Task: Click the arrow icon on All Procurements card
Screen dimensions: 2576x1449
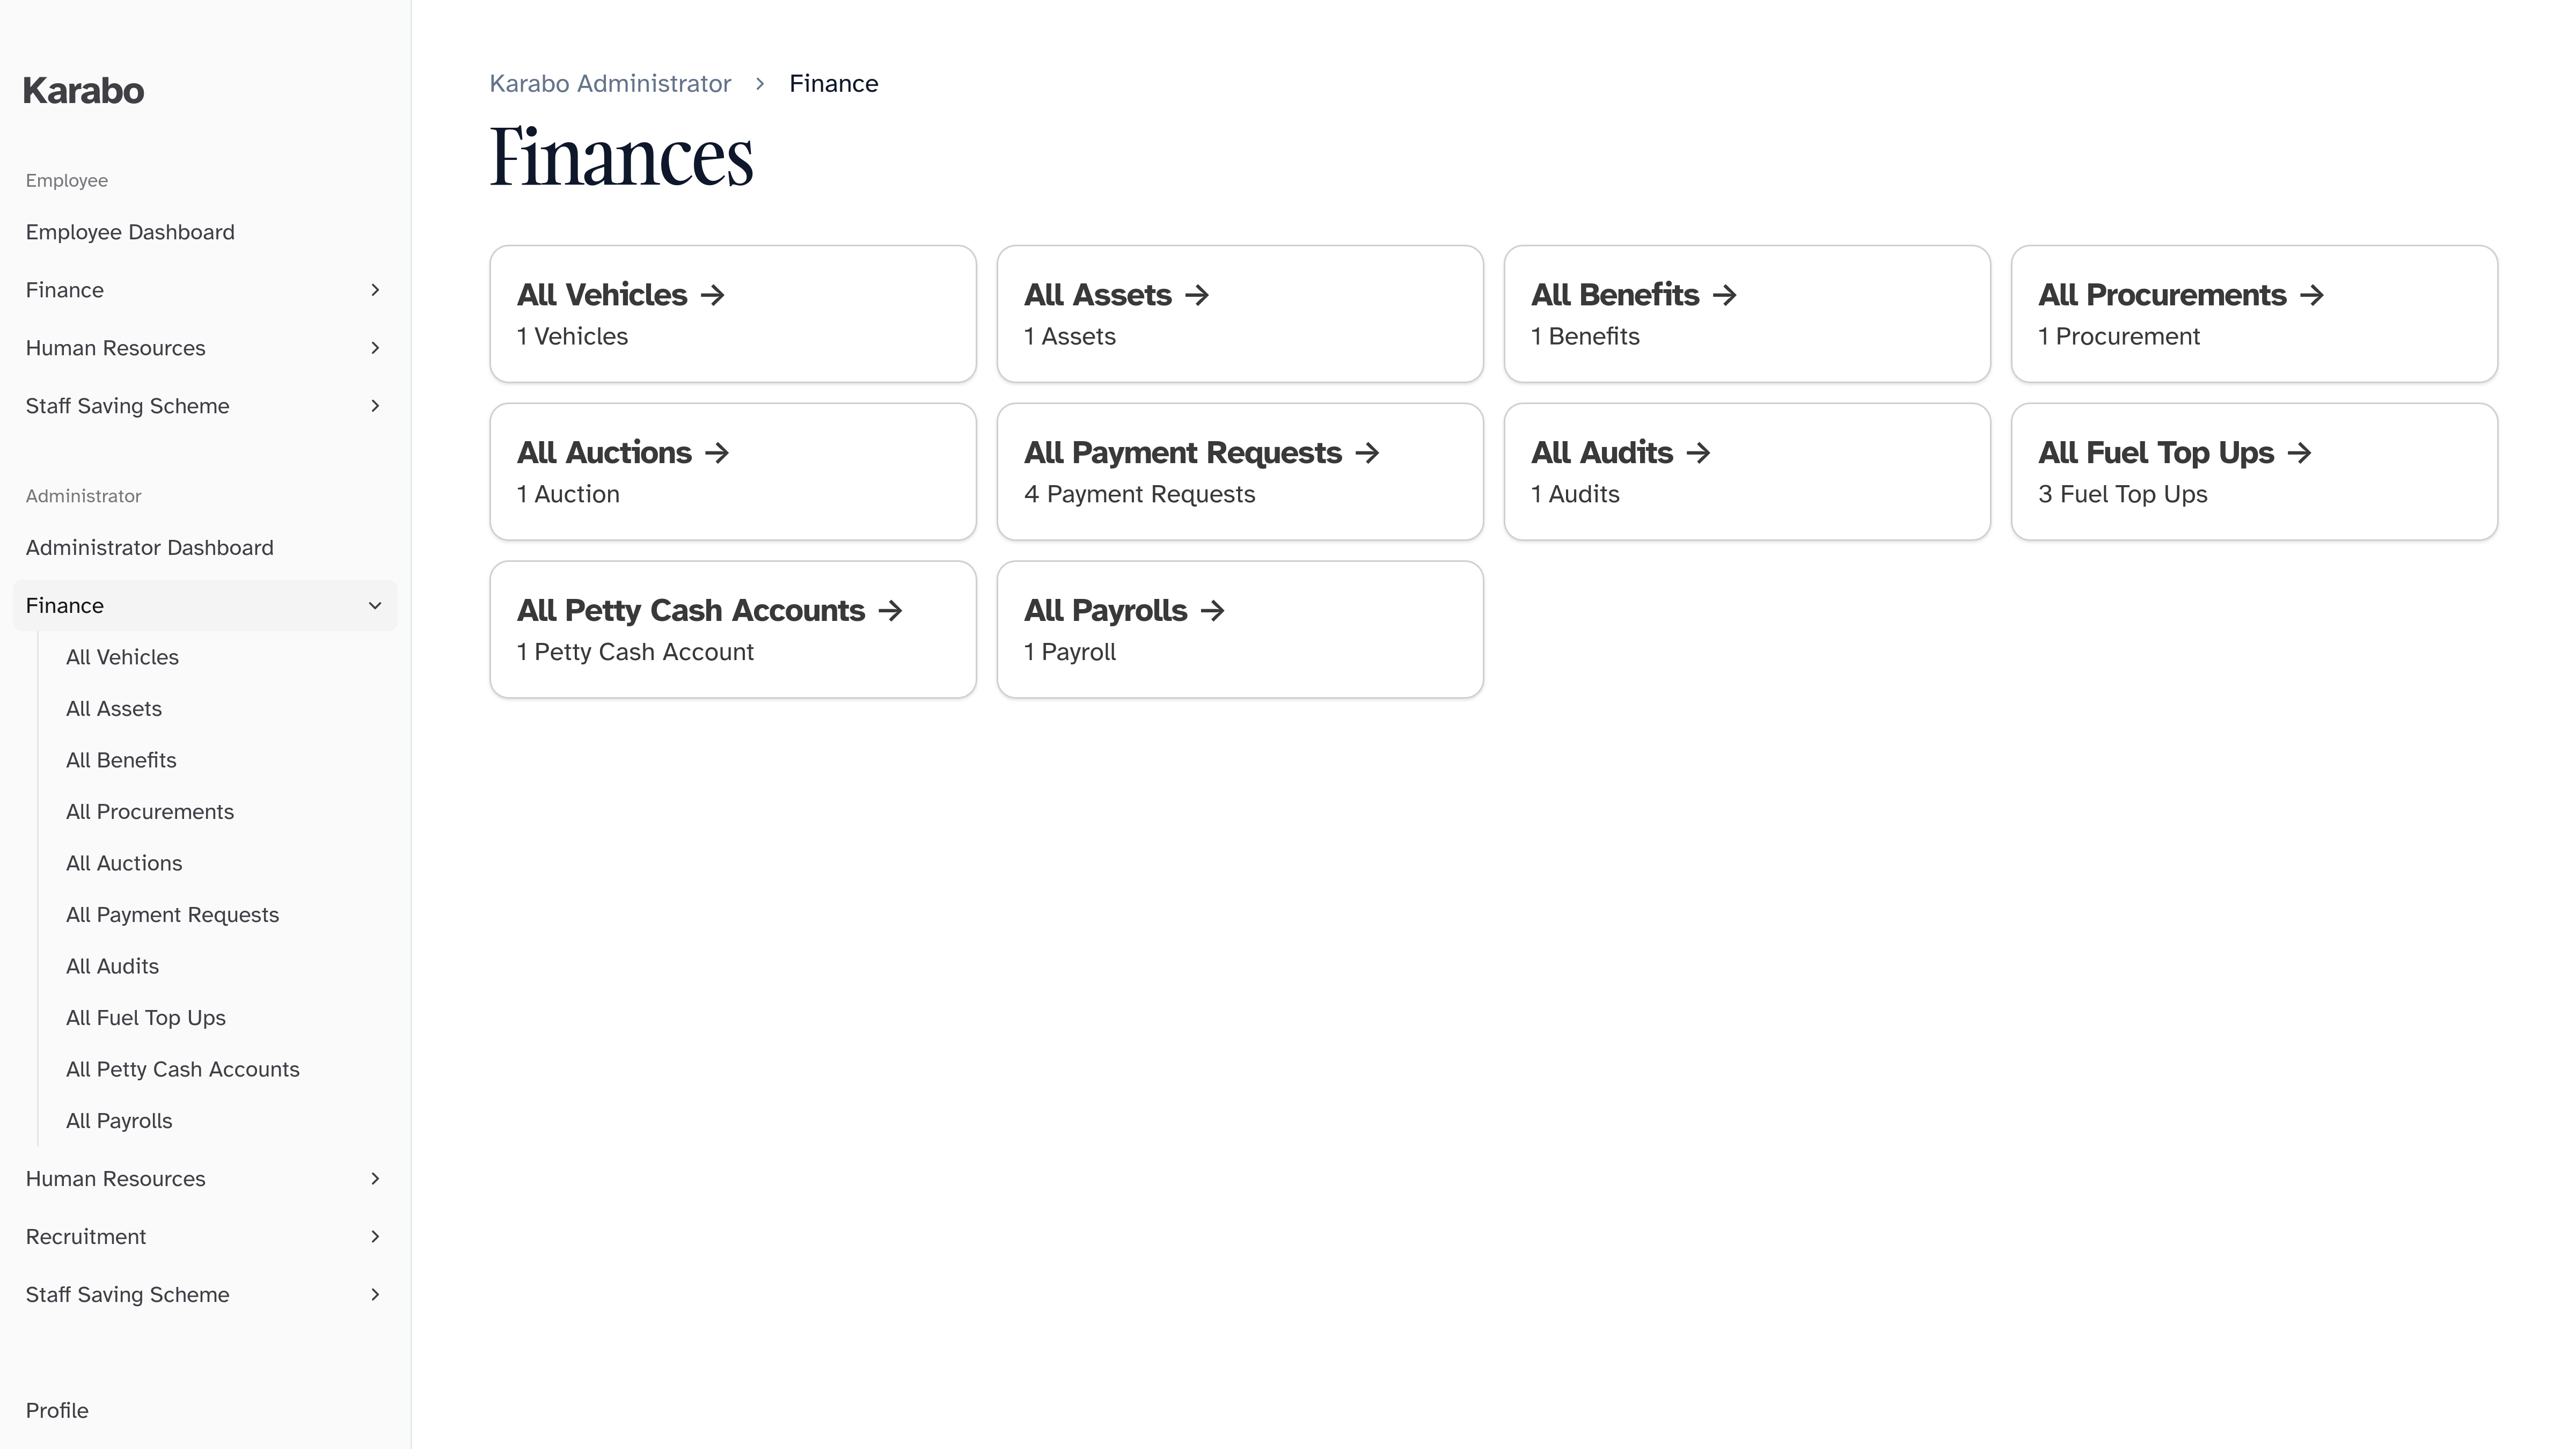Action: point(2312,295)
